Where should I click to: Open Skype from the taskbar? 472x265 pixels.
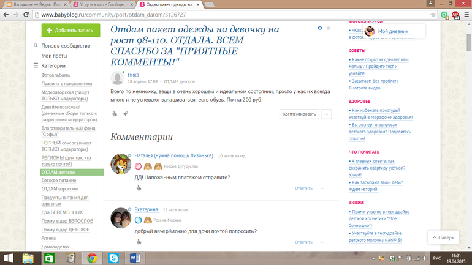(113, 258)
